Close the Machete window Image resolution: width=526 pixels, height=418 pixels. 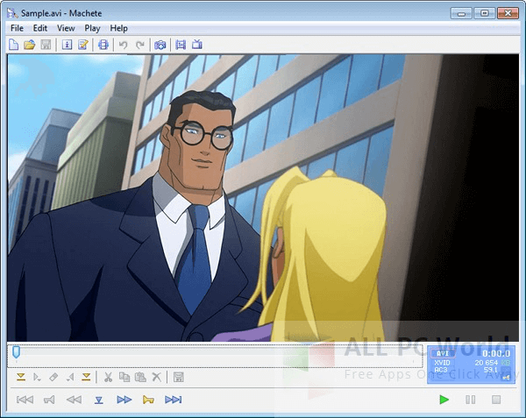508,13
